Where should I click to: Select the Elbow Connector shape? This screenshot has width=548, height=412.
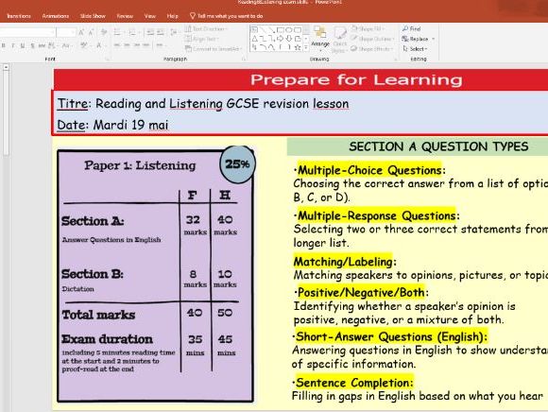point(264,39)
